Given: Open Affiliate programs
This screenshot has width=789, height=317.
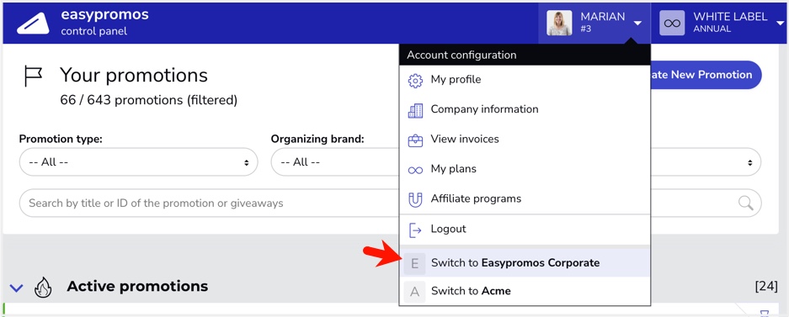Looking at the screenshot, I should (525, 199).
